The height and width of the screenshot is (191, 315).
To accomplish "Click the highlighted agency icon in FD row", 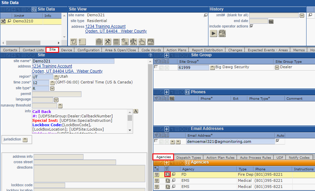I will pos(167,174).
